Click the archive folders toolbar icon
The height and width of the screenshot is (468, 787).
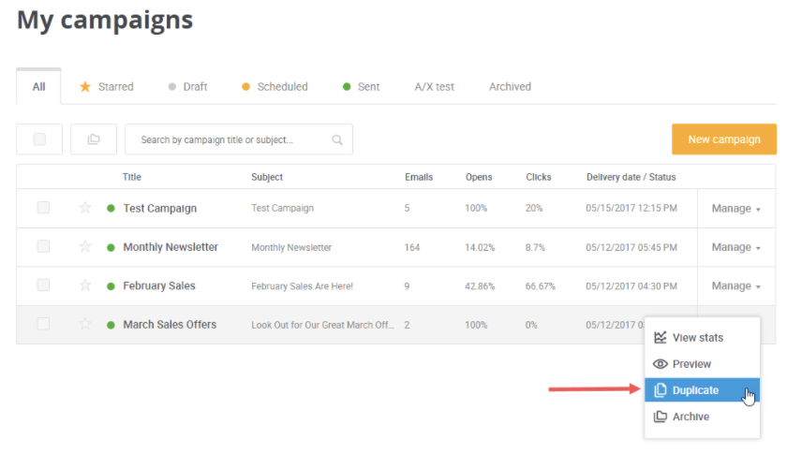point(94,139)
